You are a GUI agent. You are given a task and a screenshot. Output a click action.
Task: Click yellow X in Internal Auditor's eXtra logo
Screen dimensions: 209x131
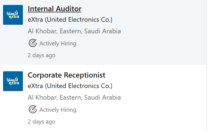click(x=12, y=17)
